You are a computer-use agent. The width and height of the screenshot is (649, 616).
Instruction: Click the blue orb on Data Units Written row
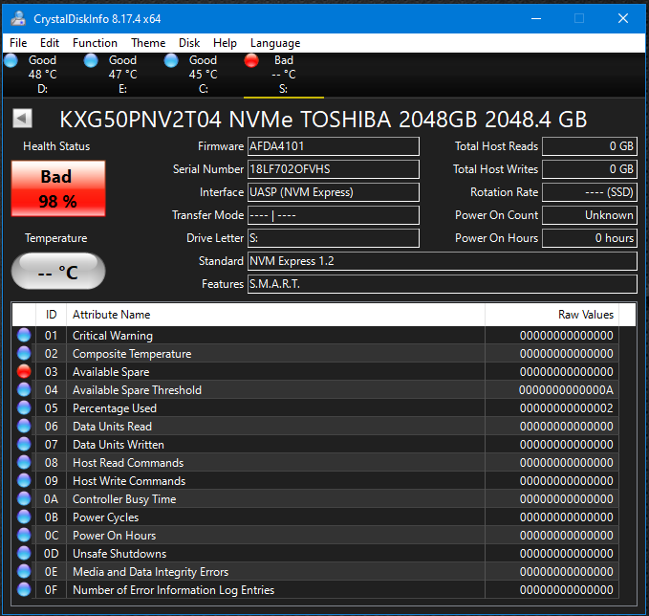pos(24,445)
